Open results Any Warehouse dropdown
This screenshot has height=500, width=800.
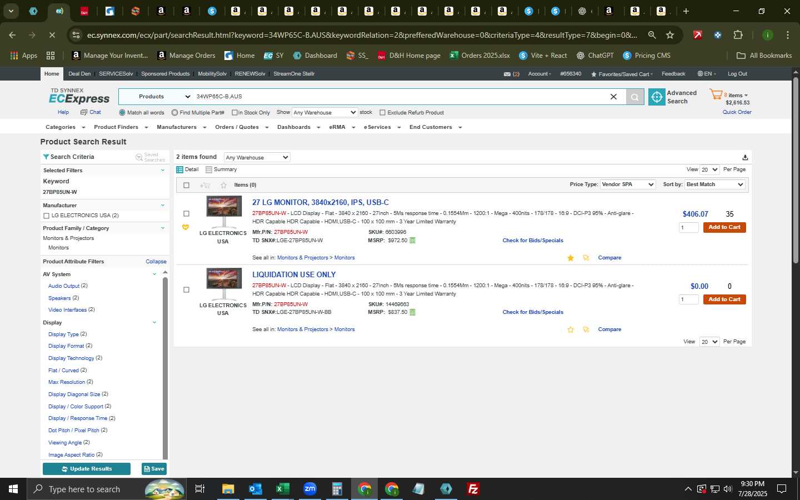pos(257,157)
